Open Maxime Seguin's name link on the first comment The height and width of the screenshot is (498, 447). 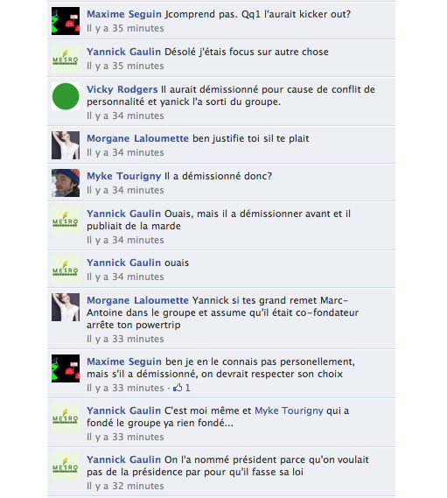coord(124,14)
